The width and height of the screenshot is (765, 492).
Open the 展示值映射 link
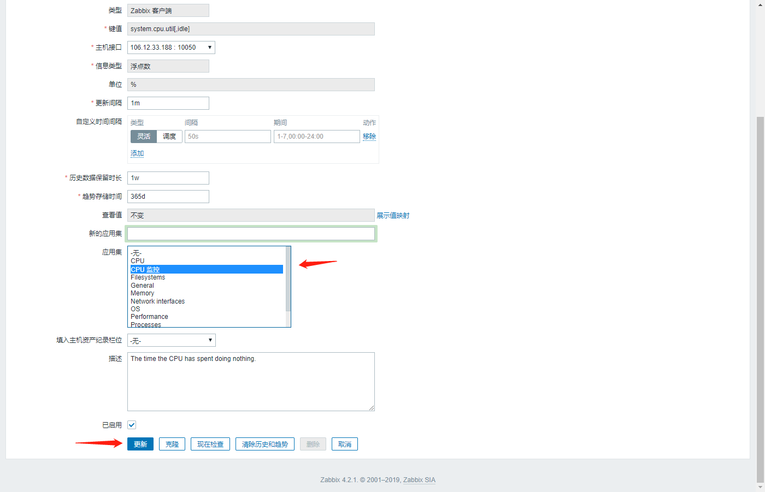tap(393, 216)
